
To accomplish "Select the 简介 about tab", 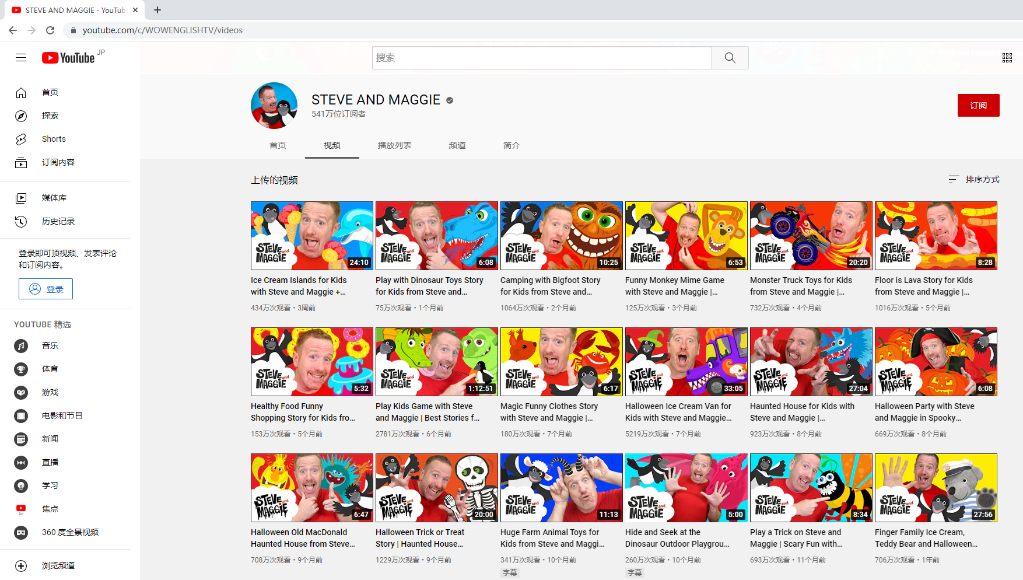I will 511,145.
